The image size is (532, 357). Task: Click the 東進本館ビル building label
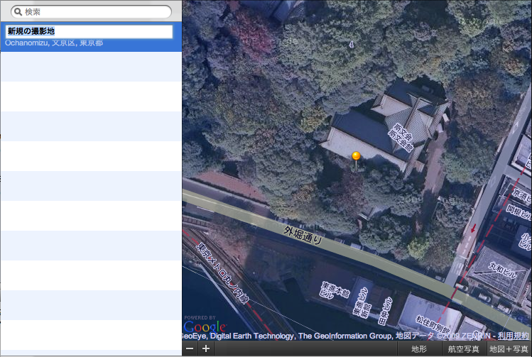coord(334,290)
